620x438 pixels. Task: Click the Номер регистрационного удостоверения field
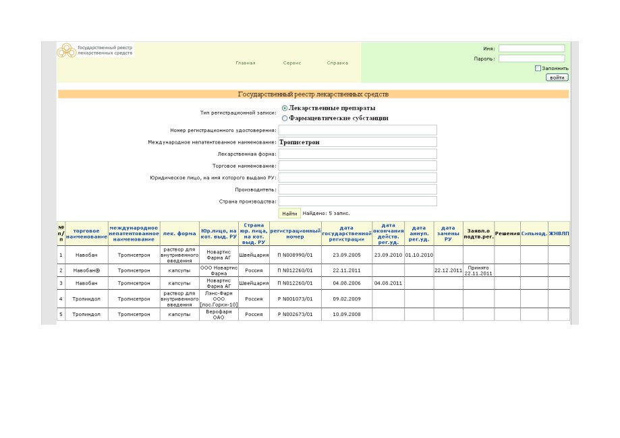(358, 130)
